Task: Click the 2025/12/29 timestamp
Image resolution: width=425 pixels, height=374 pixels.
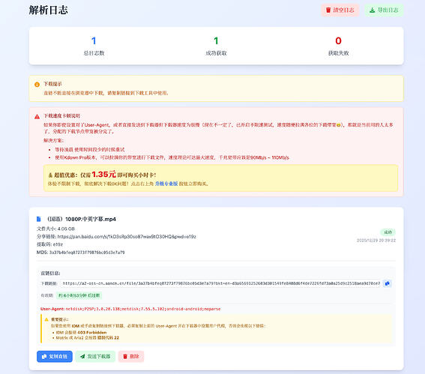Action: coord(376,241)
